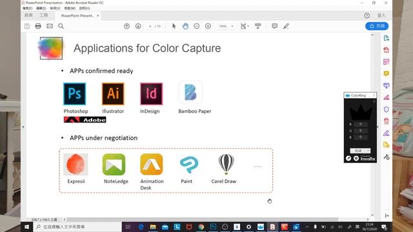
Task: Open Help question mark icon
Action: (x=367, y=15)
